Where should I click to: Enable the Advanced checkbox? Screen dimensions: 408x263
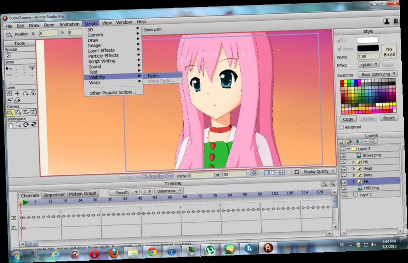coord(342,127)
